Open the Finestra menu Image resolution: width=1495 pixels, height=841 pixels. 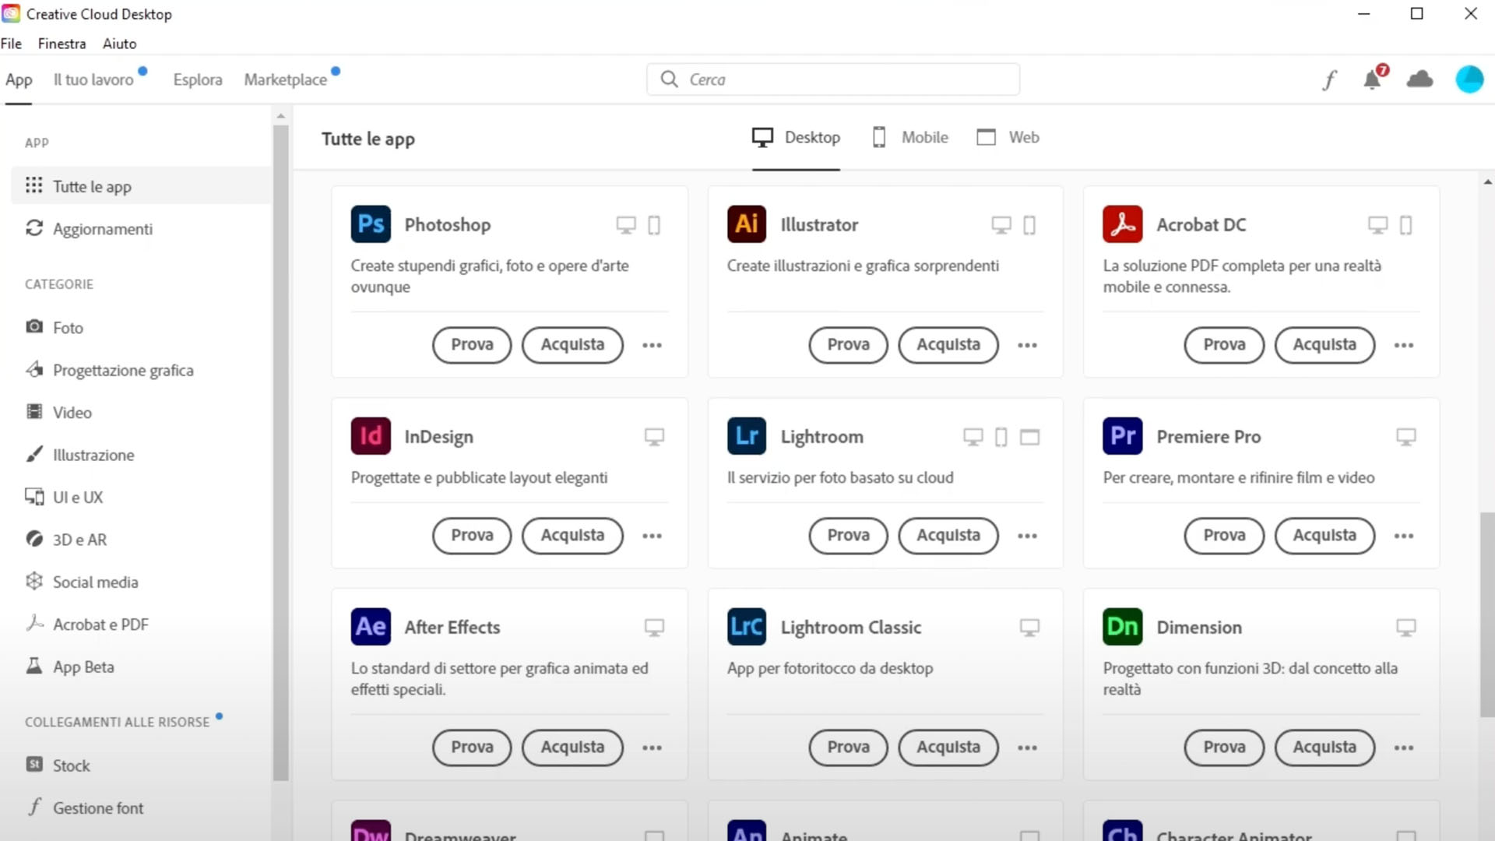pos(62,43)
